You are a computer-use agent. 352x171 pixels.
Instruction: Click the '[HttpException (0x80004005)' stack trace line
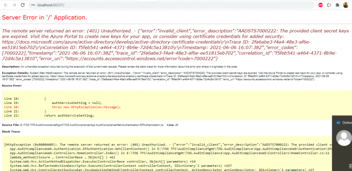point(169,145)
